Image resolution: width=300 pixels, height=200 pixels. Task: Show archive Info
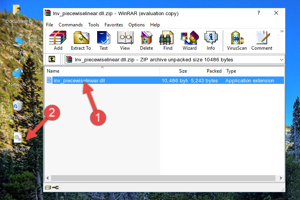click(211, 40)
